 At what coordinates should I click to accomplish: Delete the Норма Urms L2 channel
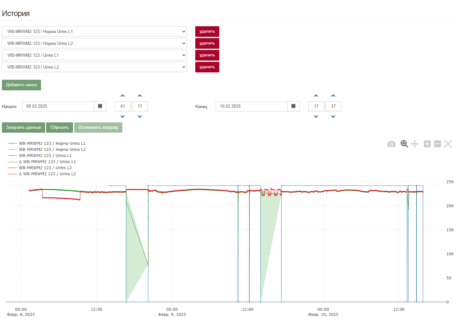(x=207, y=43)
